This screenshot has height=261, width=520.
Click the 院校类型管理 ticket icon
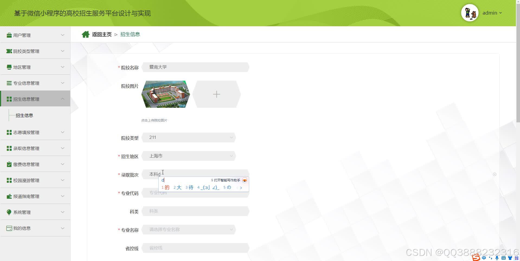9,51
